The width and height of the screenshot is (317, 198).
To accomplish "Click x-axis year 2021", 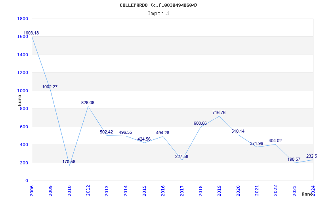I will point(257,190).
